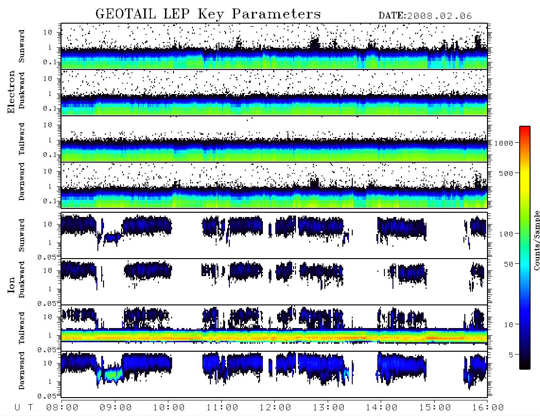
Task: Click the "08:00" time tick label
Action: click(x=62, y=408)
